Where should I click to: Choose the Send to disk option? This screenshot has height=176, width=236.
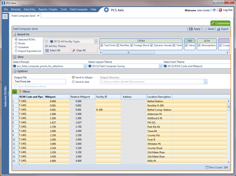coord(73,82)
